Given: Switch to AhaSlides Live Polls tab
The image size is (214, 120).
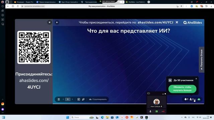Looking at the screenshot, I should tap(135, 2).
